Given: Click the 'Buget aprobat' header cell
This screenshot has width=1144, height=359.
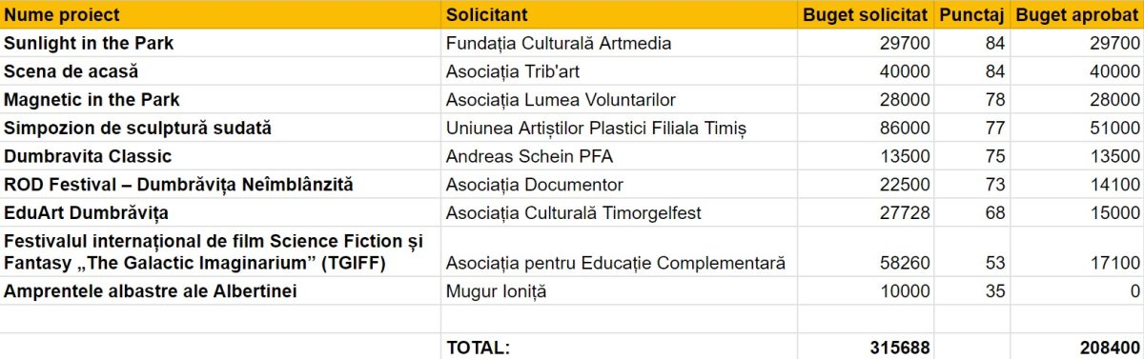Looking at the screenshot, I should pos(1076,15).
